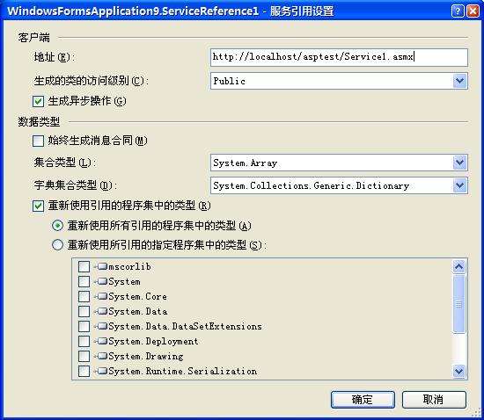Click the 确定 button
Screen dimensions: 484x420
(363, 400)
